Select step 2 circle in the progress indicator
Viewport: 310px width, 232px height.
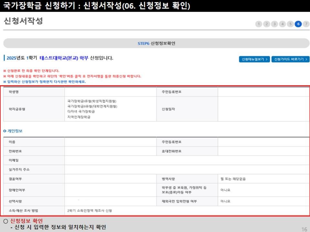coord(267,24)
